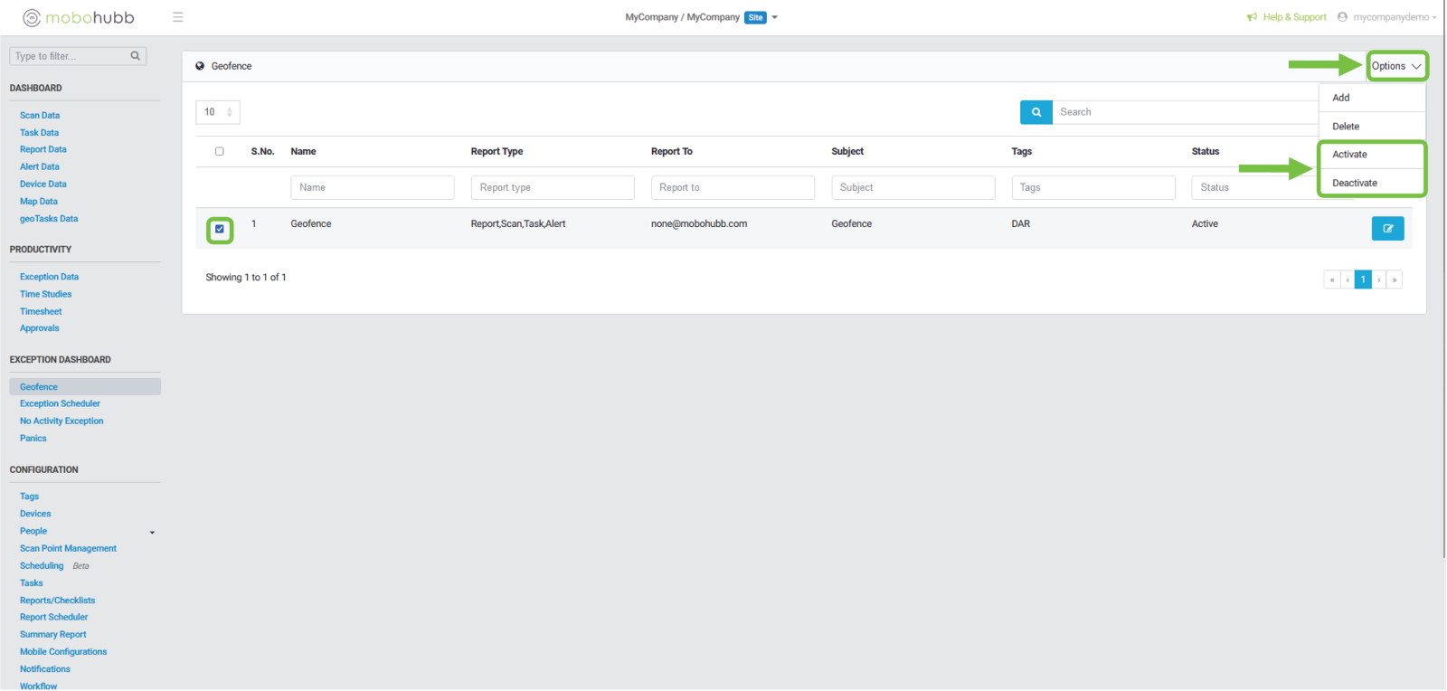This screenshot has height=691, width=1447.
Task: Toggle the select-all header checkbox
Action: pyautogui.click(x=220, y=151)
